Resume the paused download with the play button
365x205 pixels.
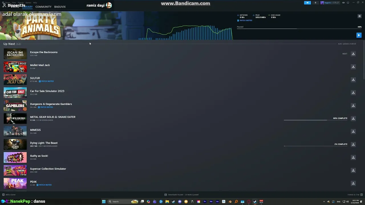[x=359, y=35]
